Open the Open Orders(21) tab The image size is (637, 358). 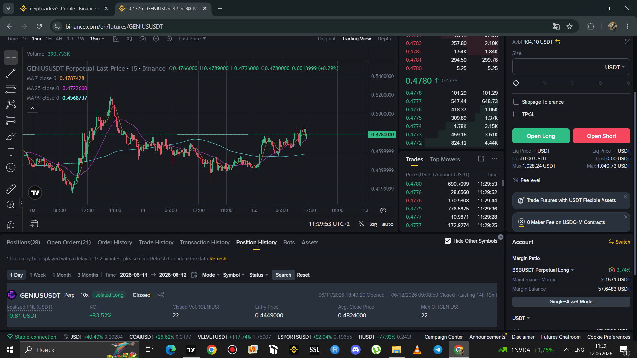pos(69,242)
